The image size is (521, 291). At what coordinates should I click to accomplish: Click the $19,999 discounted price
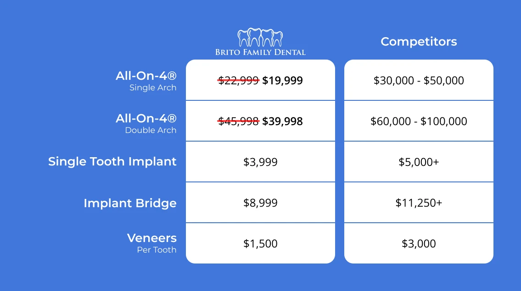click(282, 81)
